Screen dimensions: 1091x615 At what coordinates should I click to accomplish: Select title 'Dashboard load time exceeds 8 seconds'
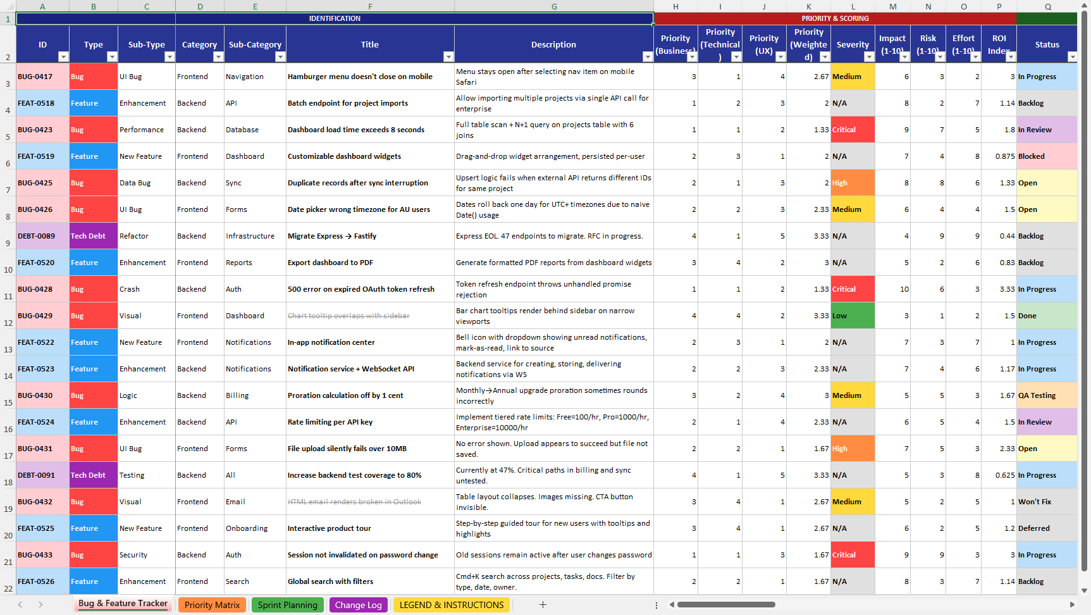370,130
